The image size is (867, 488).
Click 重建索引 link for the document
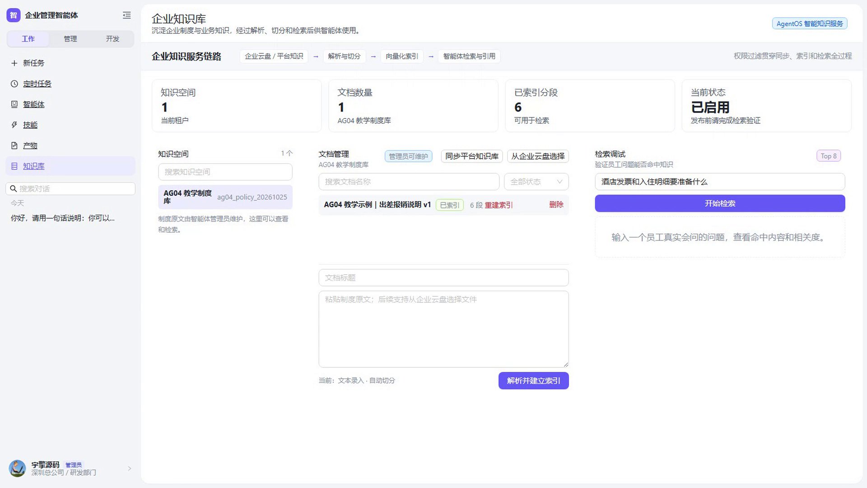(x=499, y=205)
